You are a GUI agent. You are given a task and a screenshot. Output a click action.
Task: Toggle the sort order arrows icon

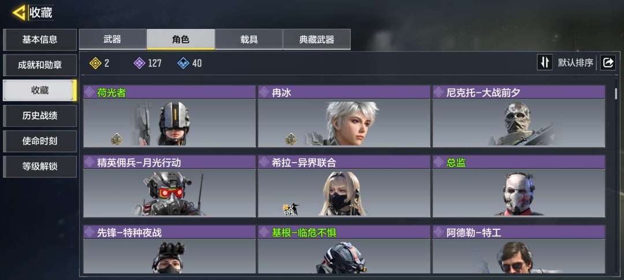click(544, 62)
